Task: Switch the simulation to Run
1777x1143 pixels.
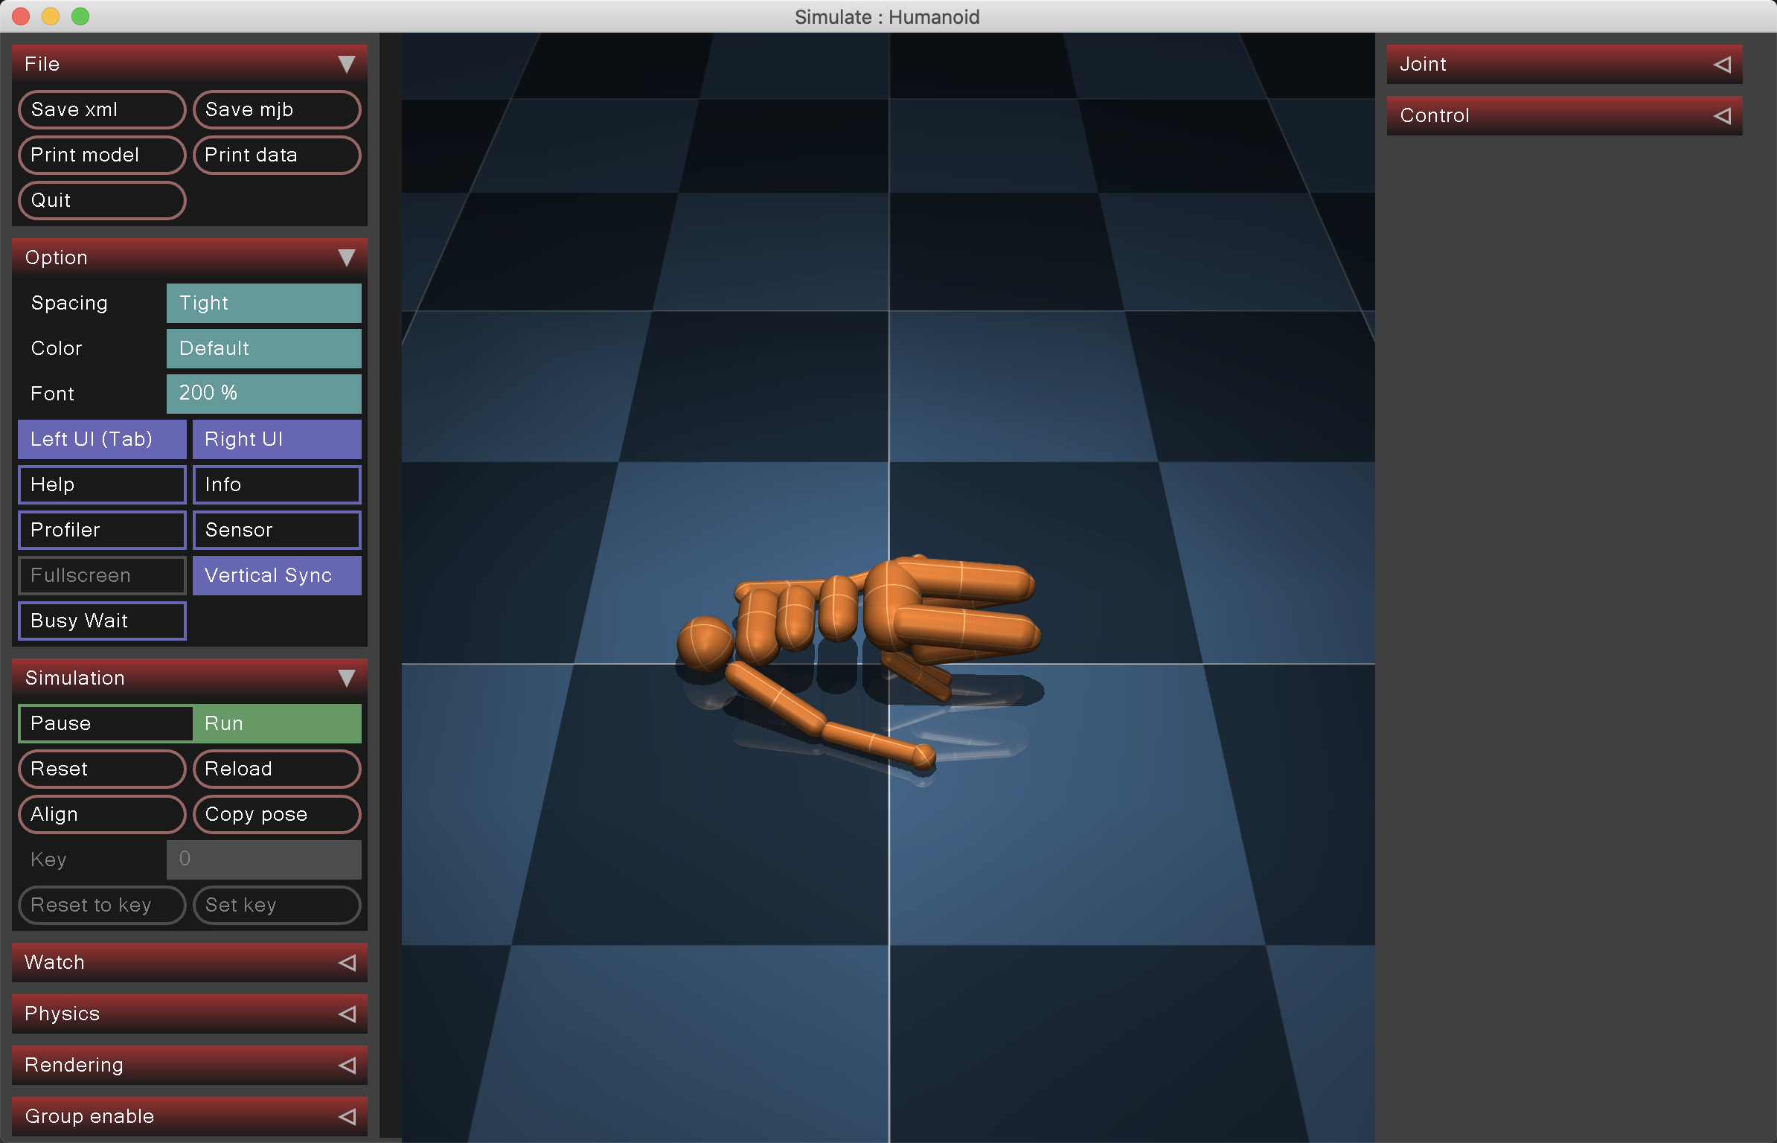Action: pos(276,723)
